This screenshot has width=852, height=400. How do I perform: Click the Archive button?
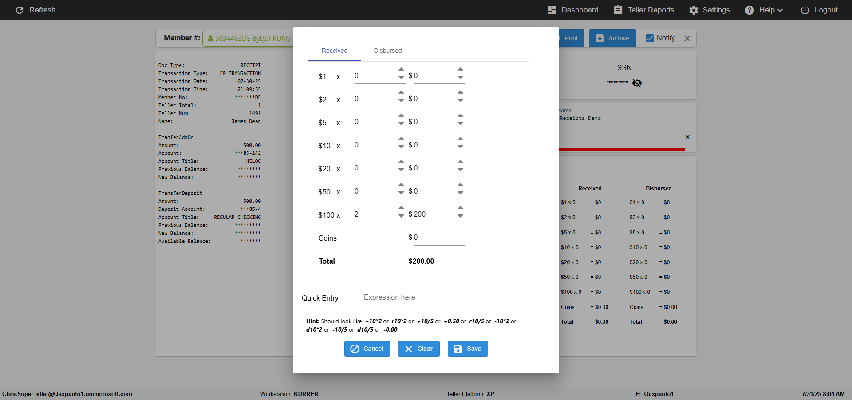[x=612, y=38]
